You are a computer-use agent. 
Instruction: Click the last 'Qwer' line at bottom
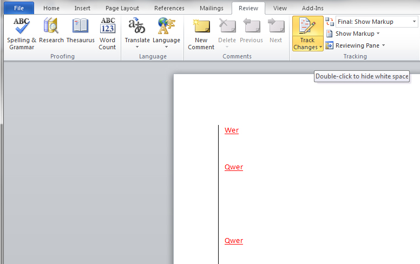click(x=234, y=241)
